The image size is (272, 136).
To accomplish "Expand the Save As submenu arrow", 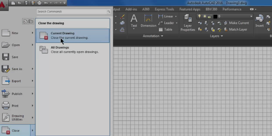I will [32, 69].
